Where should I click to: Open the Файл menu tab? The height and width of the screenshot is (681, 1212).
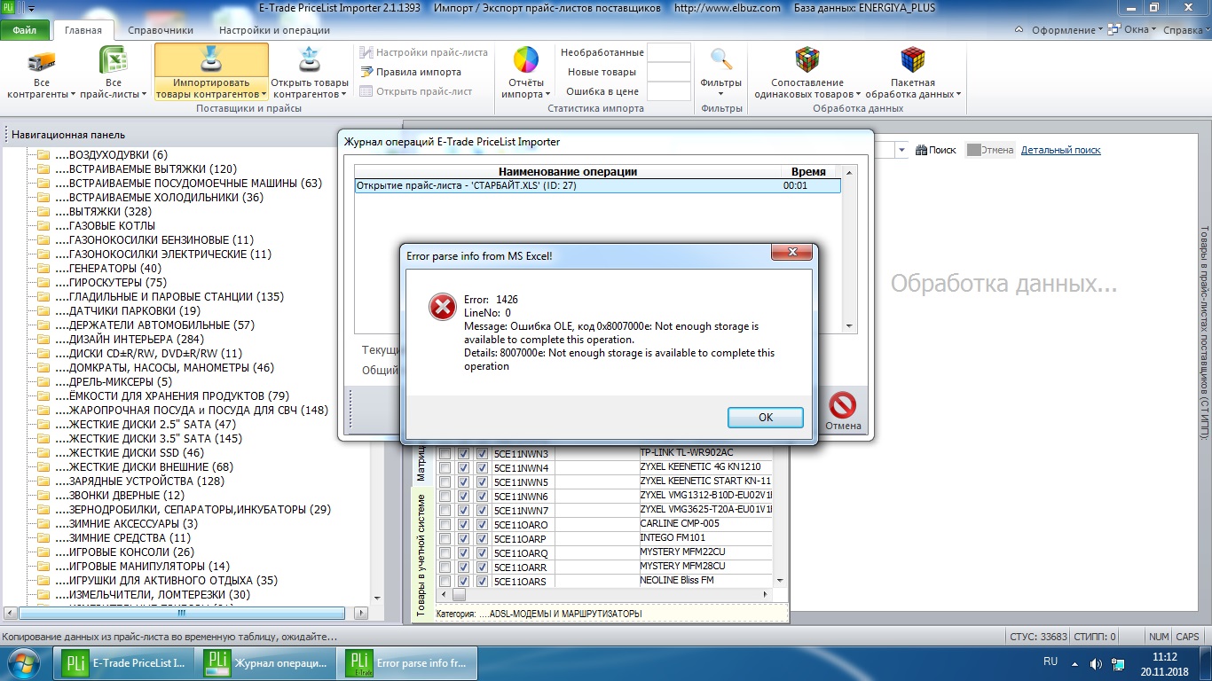click(25, 30)
